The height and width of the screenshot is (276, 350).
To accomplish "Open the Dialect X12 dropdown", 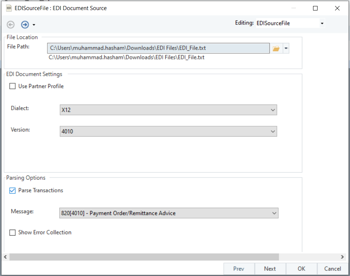I will 168,110.
